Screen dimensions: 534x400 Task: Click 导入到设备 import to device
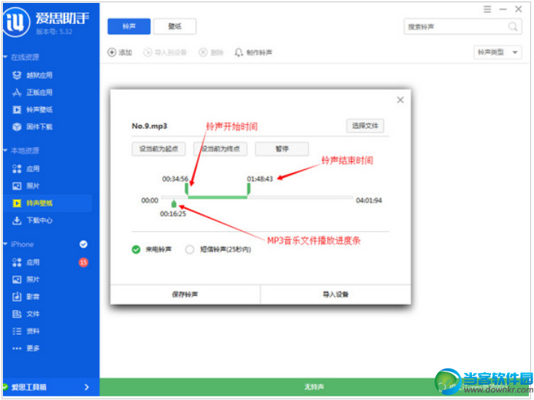165,52
